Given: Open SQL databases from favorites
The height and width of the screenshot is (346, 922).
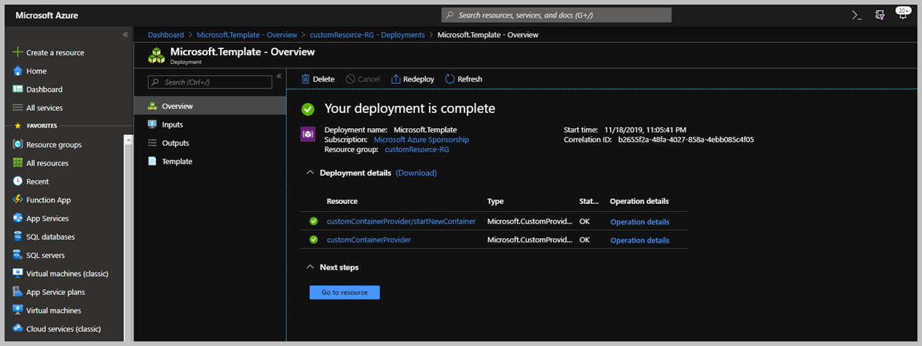Looking at the screenshot, I should pos(50,237).
